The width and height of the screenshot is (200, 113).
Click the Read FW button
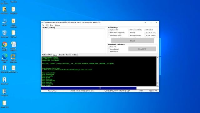click(x=142, y=49)
